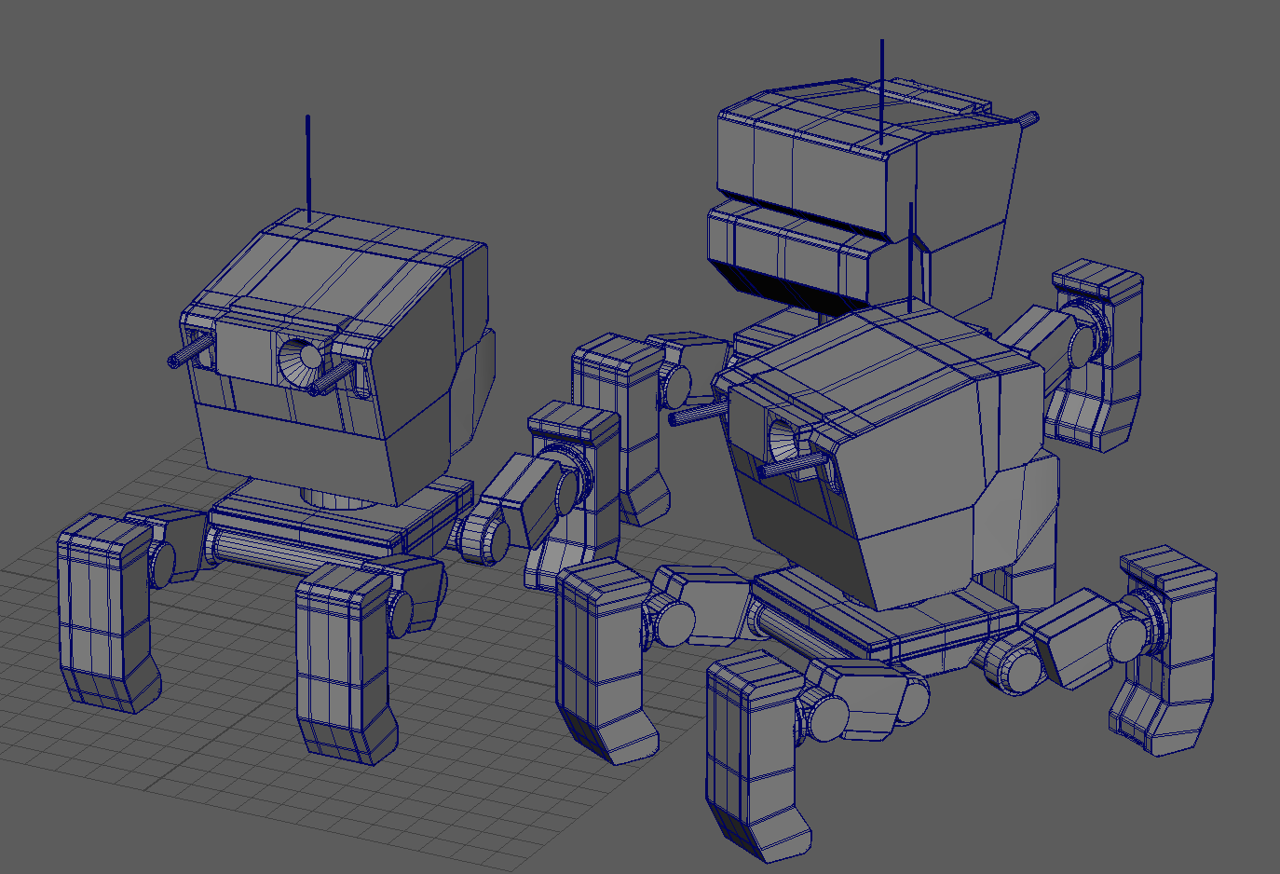Select the left robot's front-right foot

[346, 663]
